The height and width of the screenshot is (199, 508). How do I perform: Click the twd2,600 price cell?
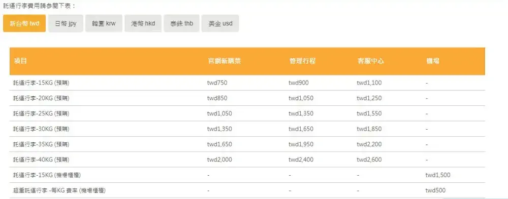369,160
